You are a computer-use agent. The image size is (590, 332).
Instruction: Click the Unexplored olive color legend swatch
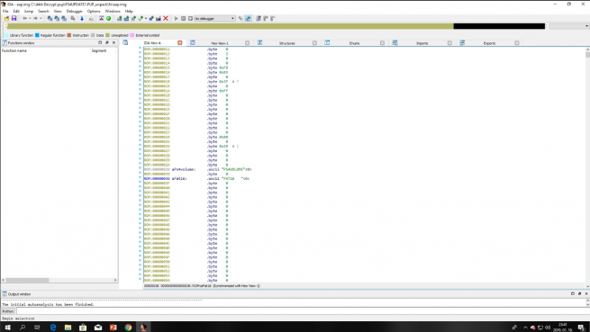(107, 35)
